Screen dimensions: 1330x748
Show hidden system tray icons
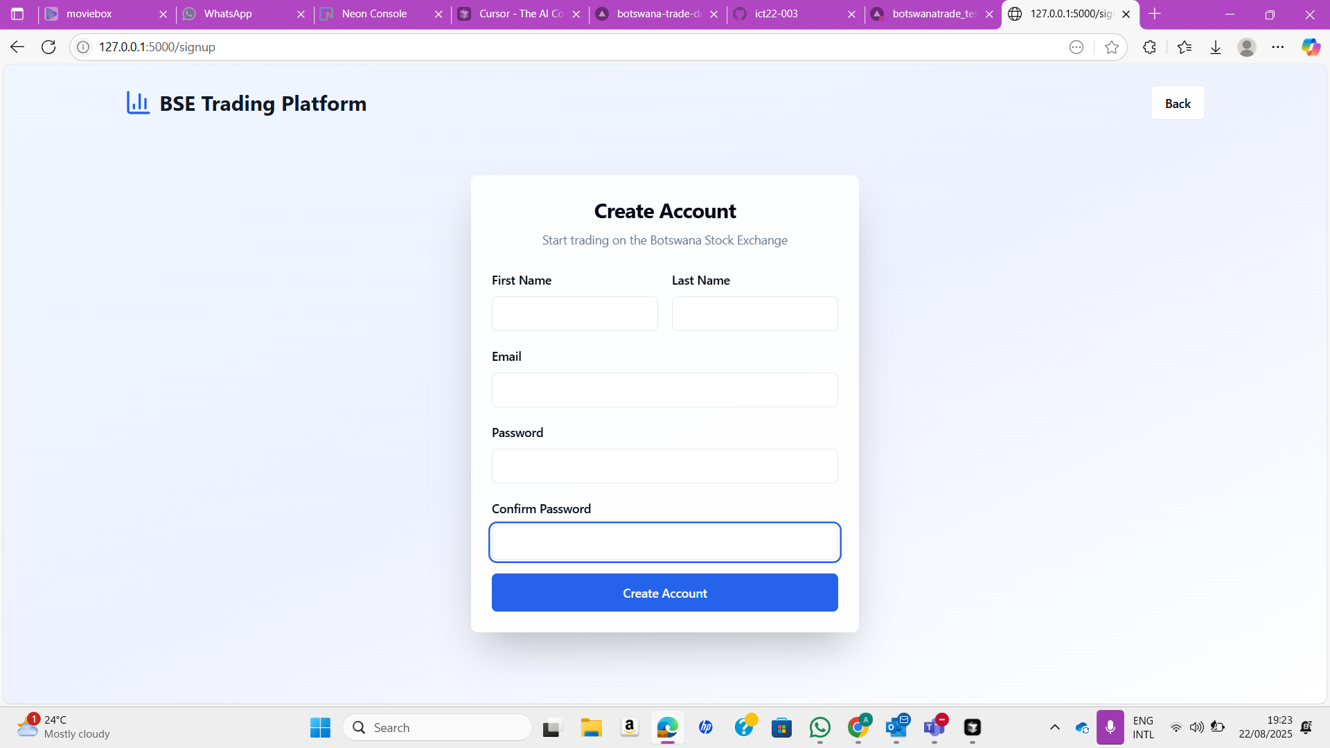click(x=1054, y=727)
